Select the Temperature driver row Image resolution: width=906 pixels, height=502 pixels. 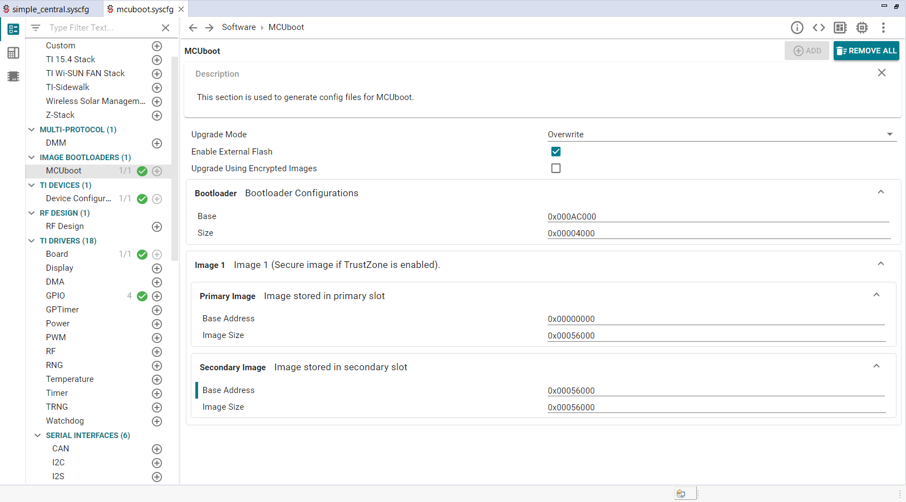click(x=70, y=379)
